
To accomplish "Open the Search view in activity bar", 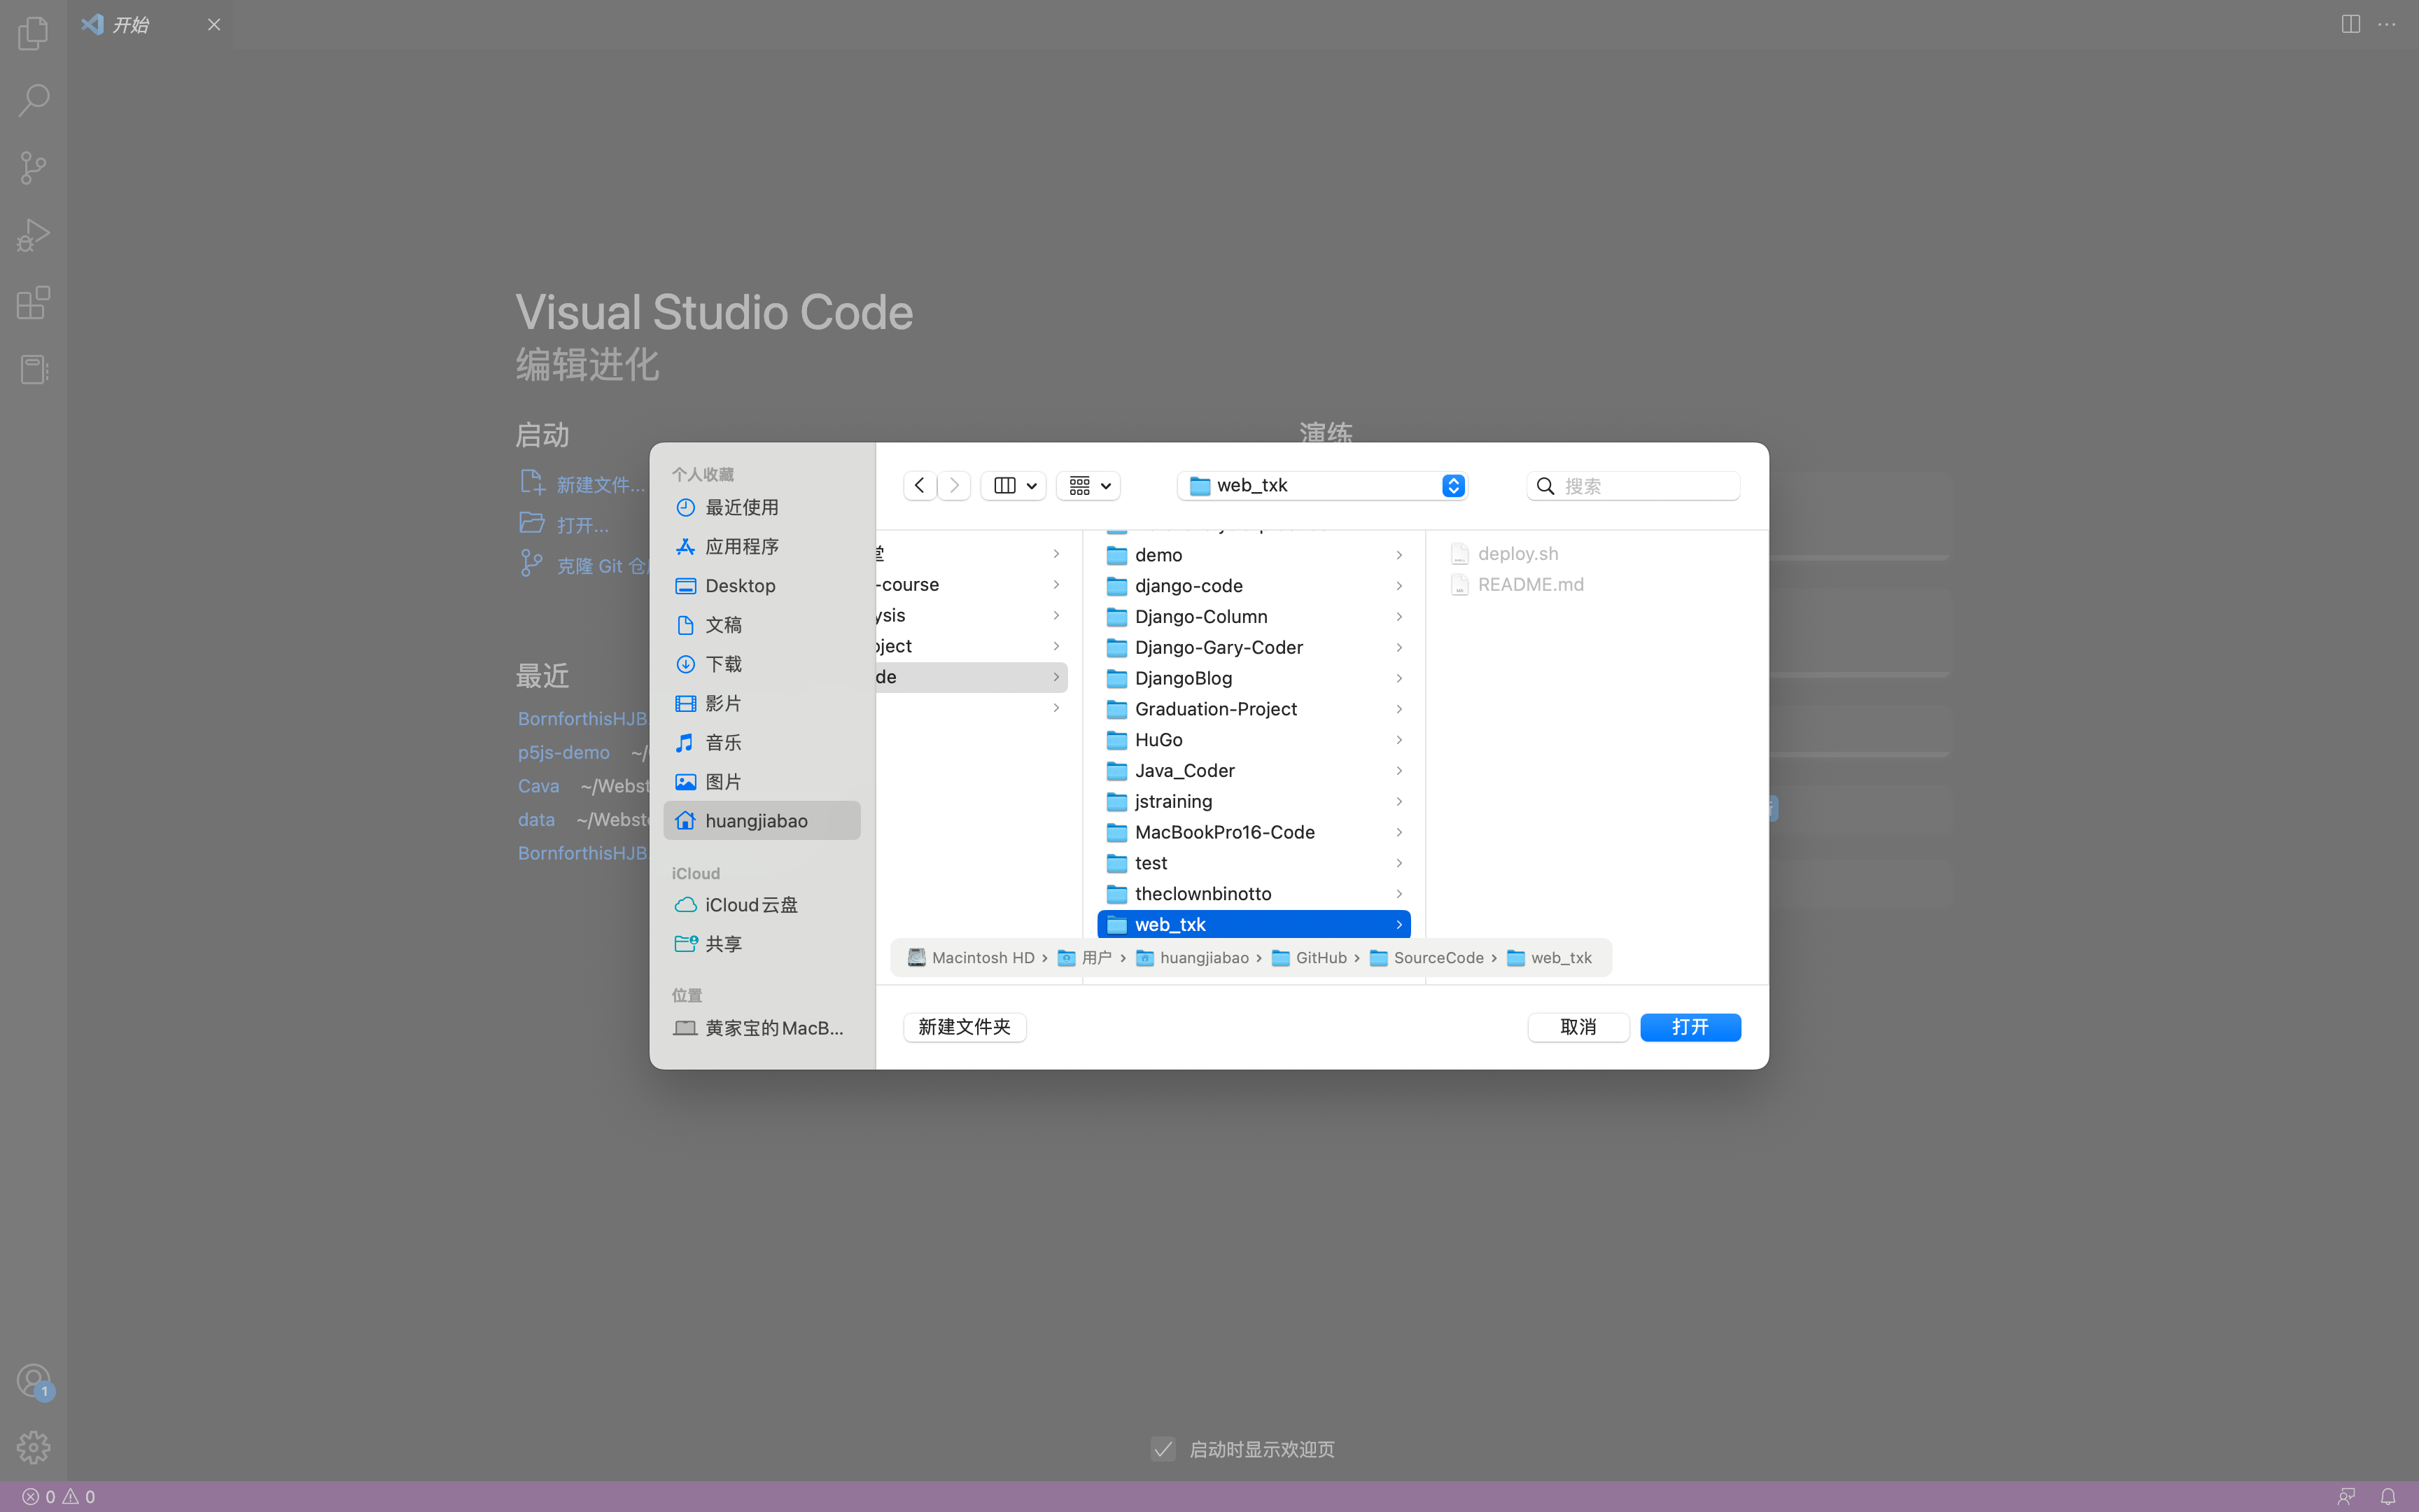I will tap(33, 100).
